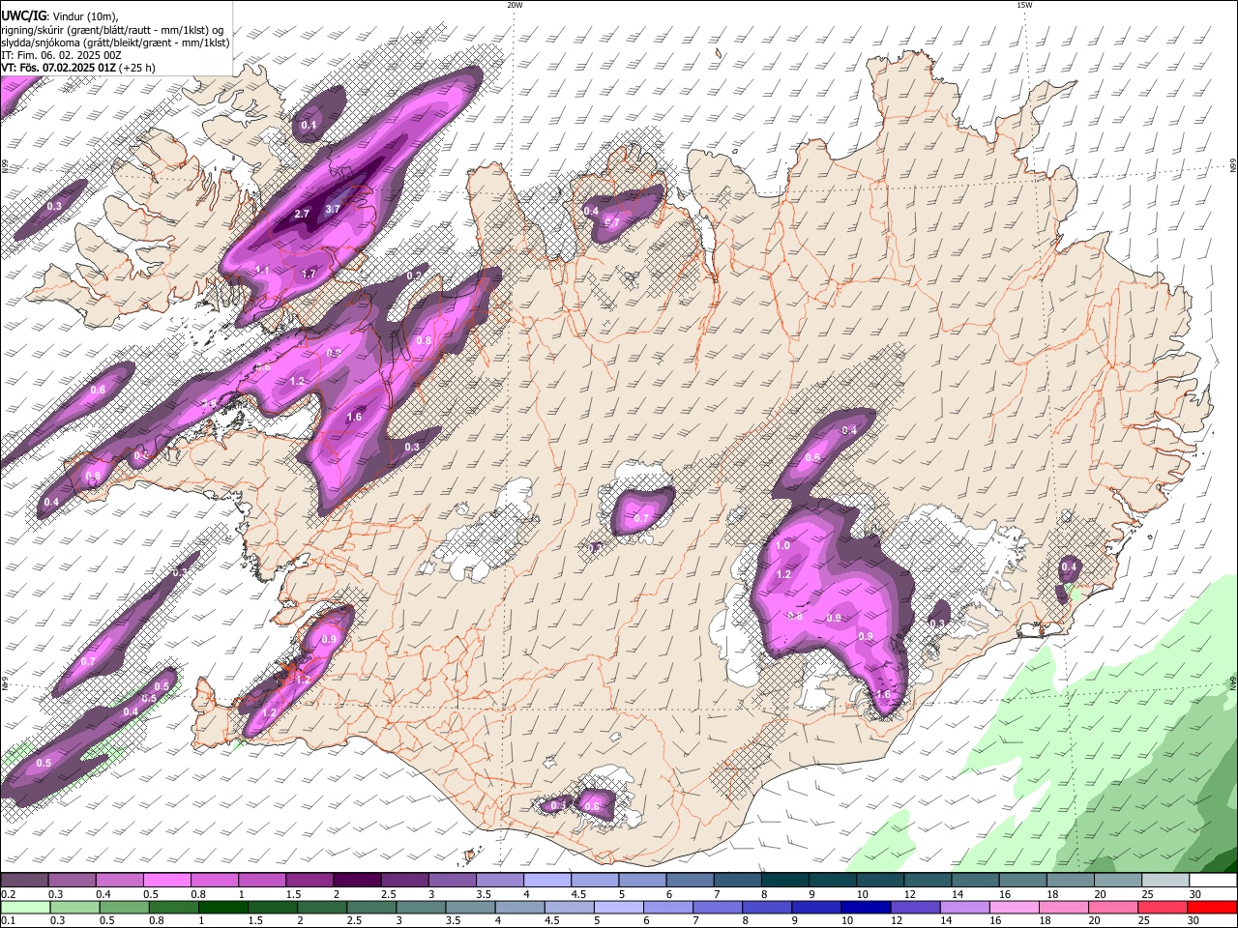Click the palest green 0.1 rain swatch
Viewport: 1238px width, 928px height.
[25, 907]
